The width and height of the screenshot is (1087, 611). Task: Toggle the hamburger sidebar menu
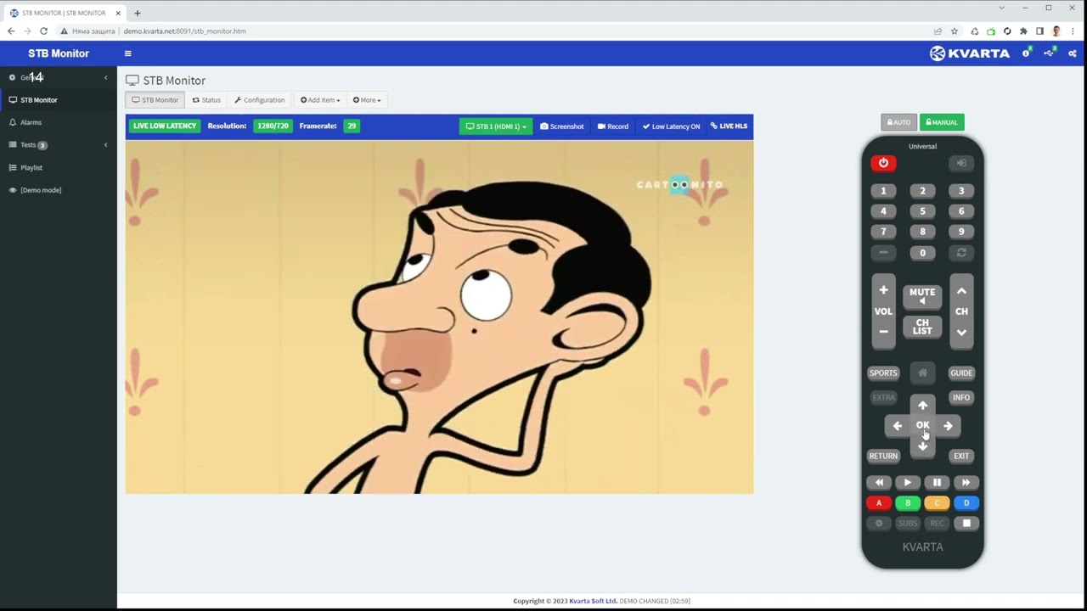click(128, 53)
